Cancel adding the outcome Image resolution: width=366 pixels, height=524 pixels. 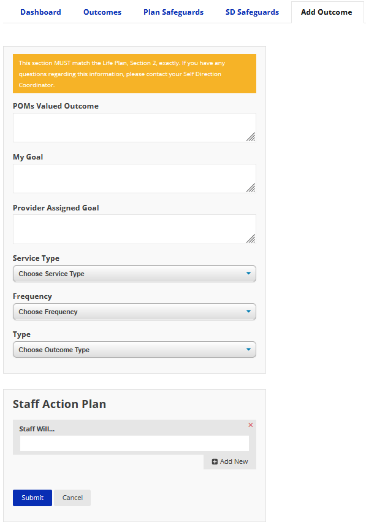coord(72,498)
